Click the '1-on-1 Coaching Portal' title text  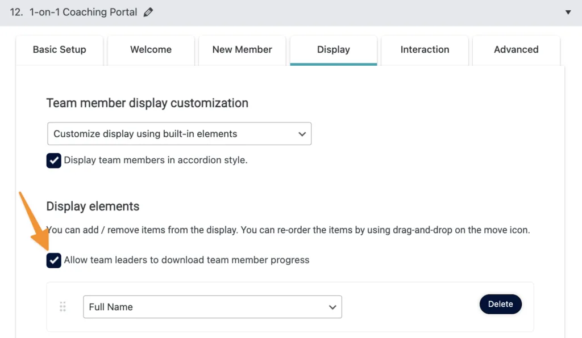[x=83, y=12]
